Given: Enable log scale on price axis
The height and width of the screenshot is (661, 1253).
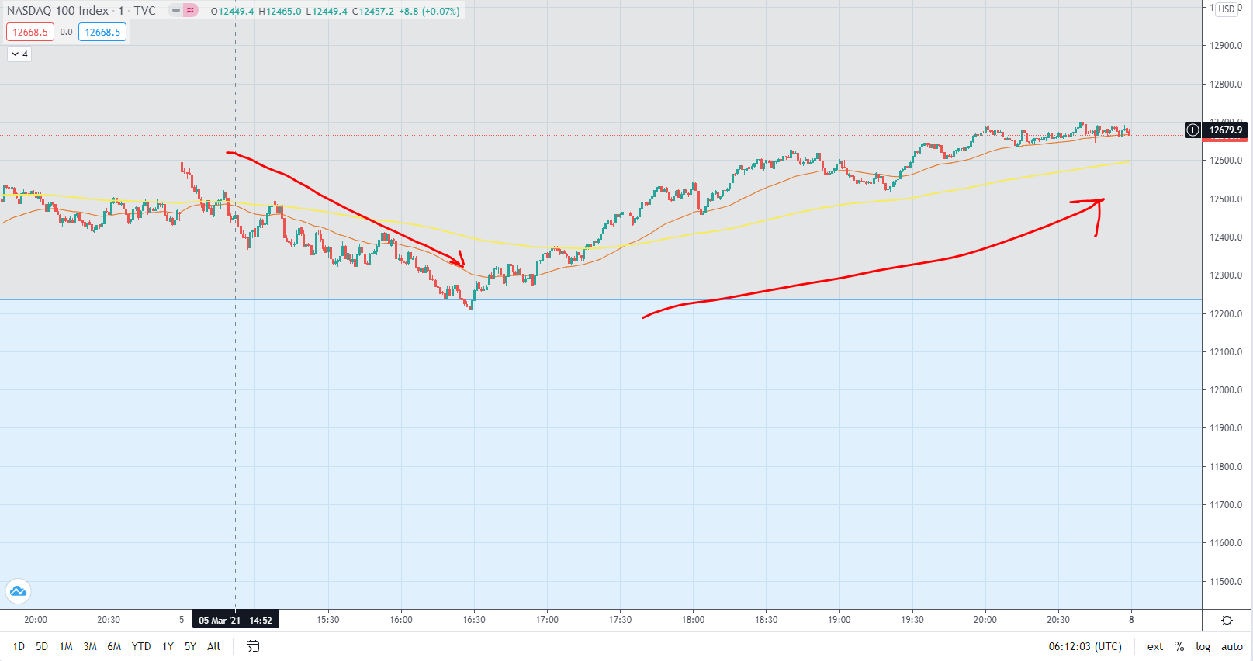Looking at the screenshot, I should pyautogui.click(x=1203, y=646).
